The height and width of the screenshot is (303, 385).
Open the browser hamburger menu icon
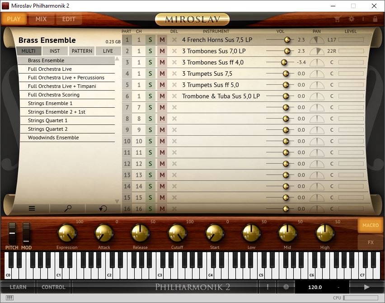point(32,208)
